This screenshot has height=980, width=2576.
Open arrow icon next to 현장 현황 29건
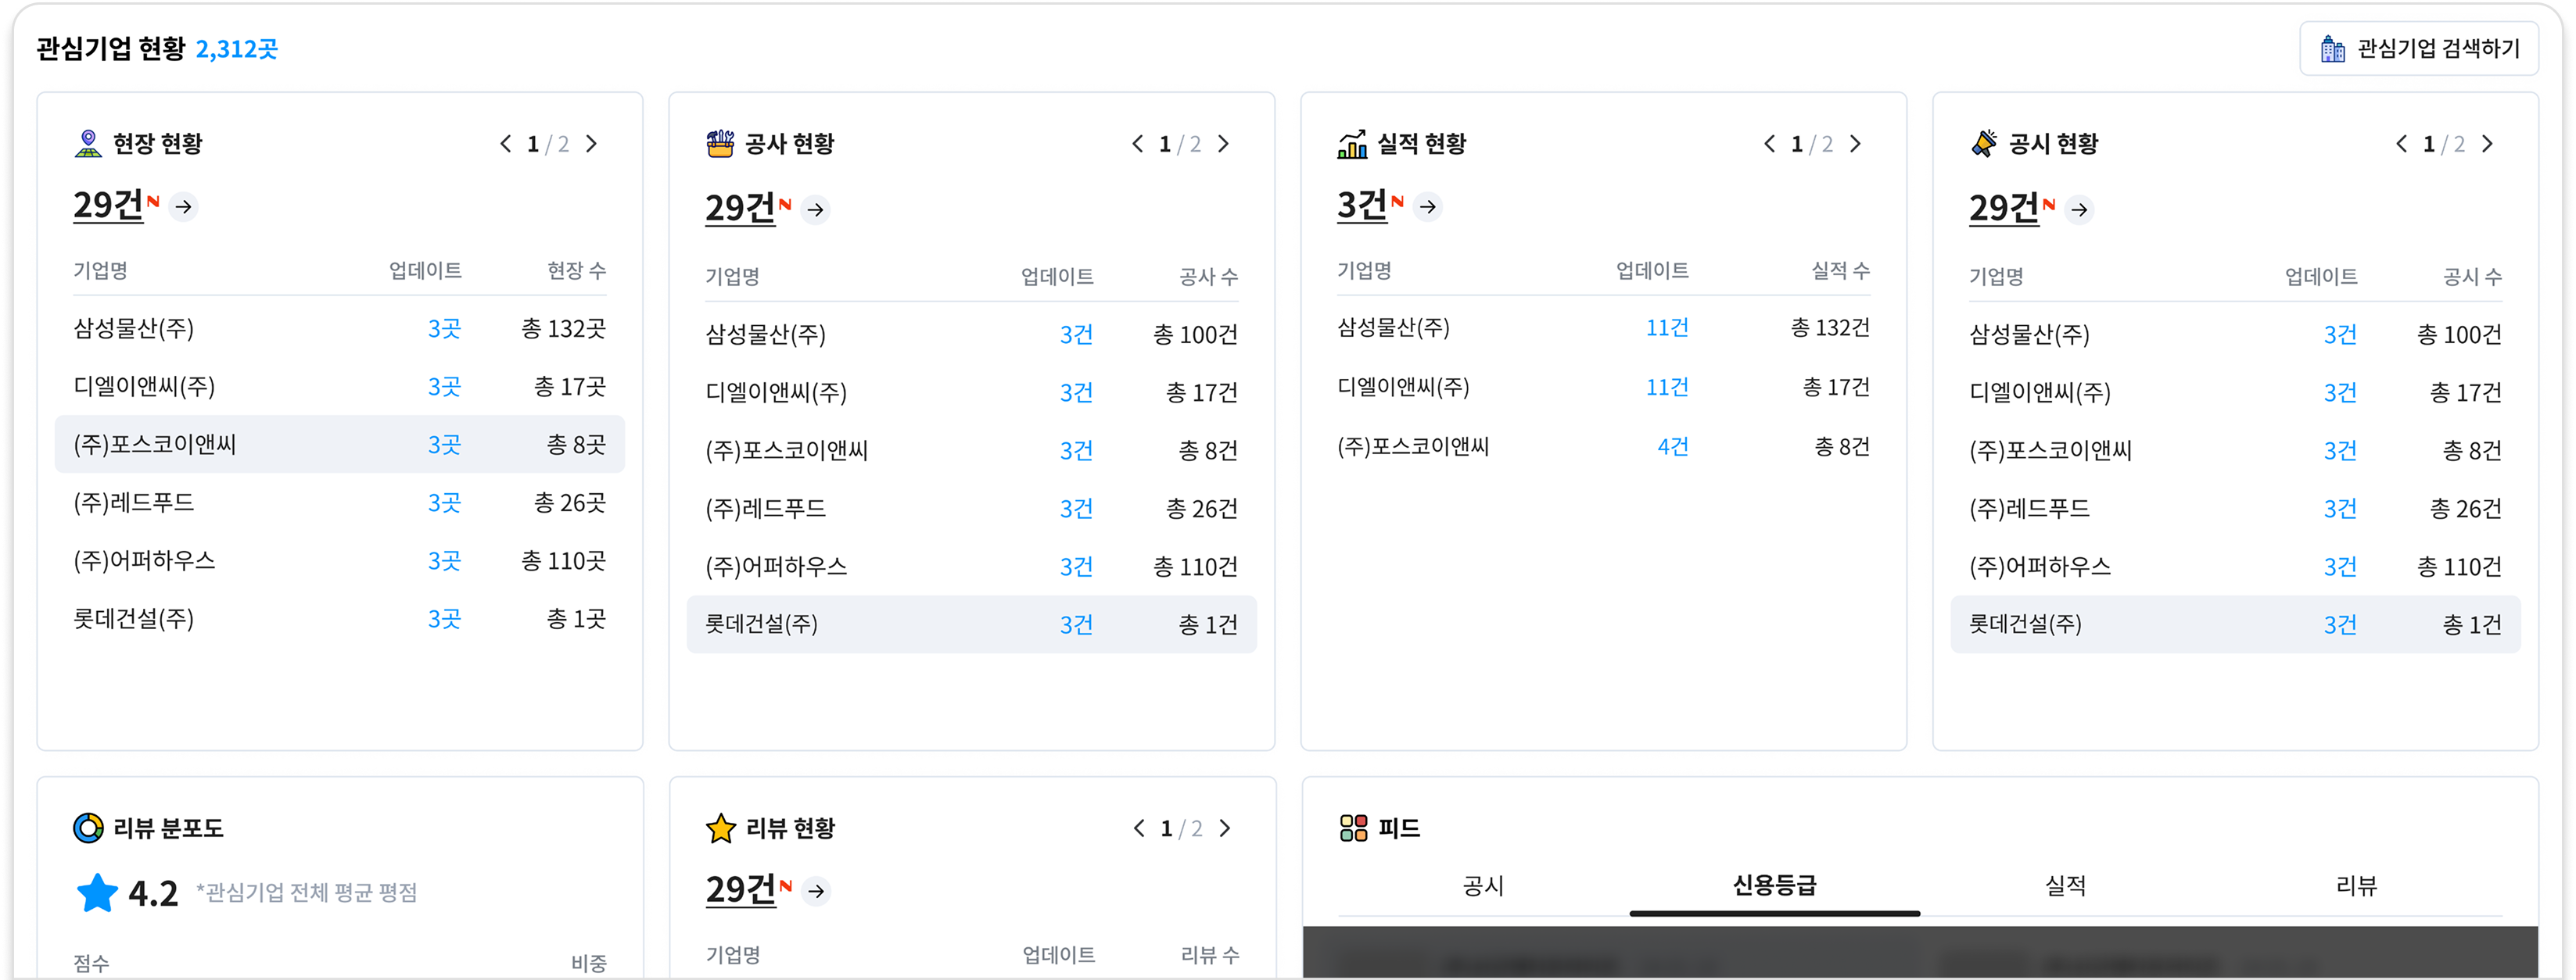[x=183, y=207]
